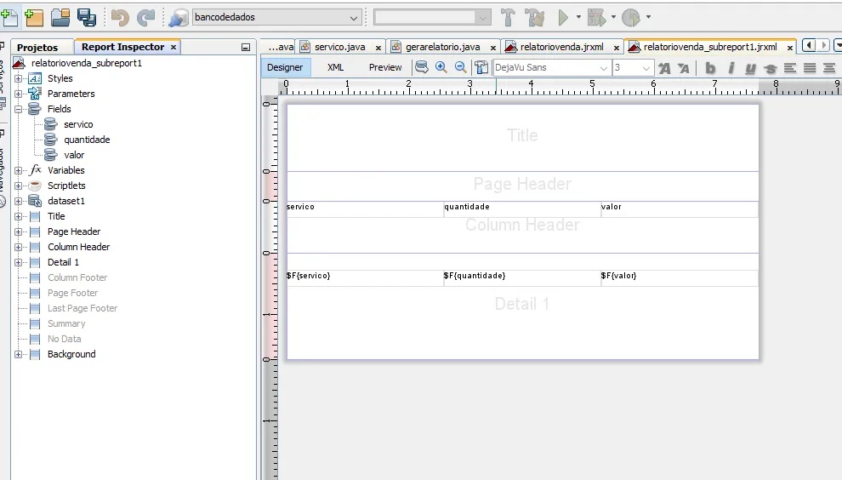
Task: Select the $F{quantidade} text field in Detail band
Action: point(522,278)
